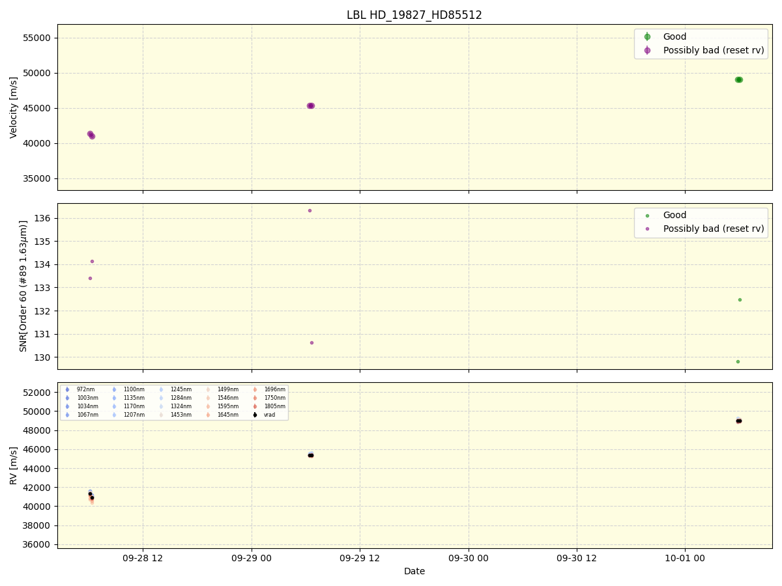Click the green Good marker in the SNR legend
This screenshot has height=586, width=782.
point(647,216)
